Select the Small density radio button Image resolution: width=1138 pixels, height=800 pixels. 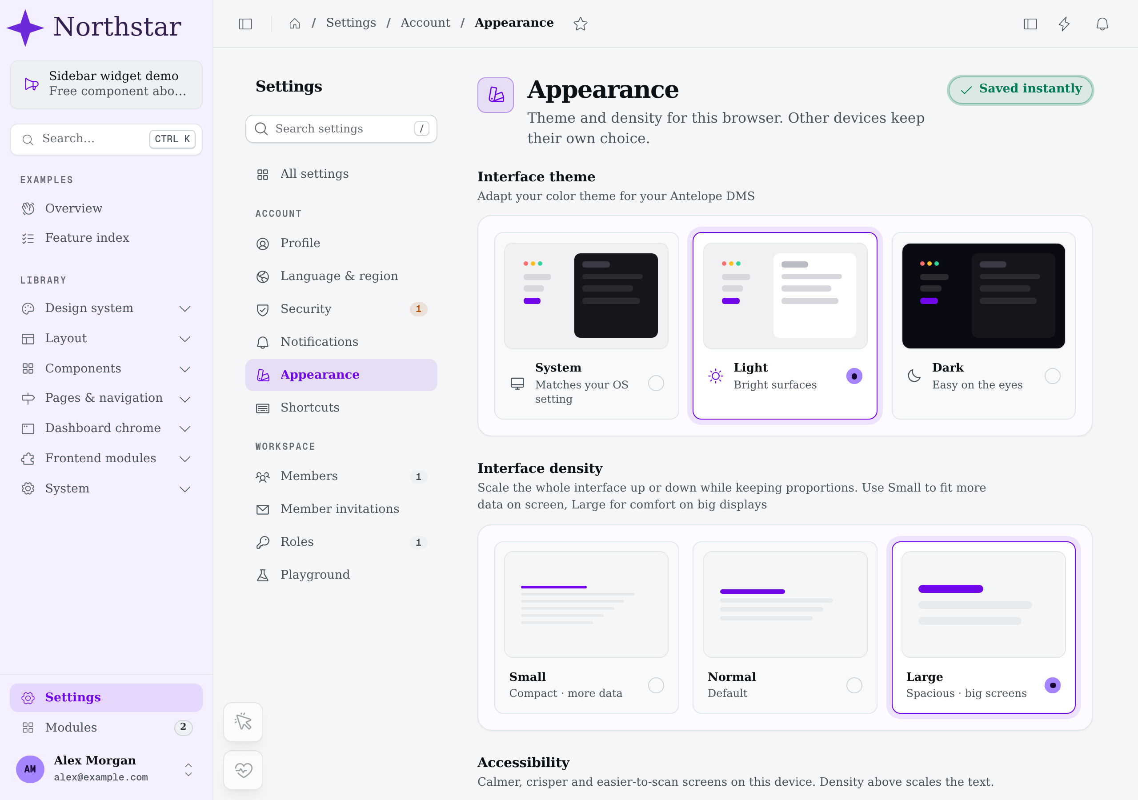[656, 685]
